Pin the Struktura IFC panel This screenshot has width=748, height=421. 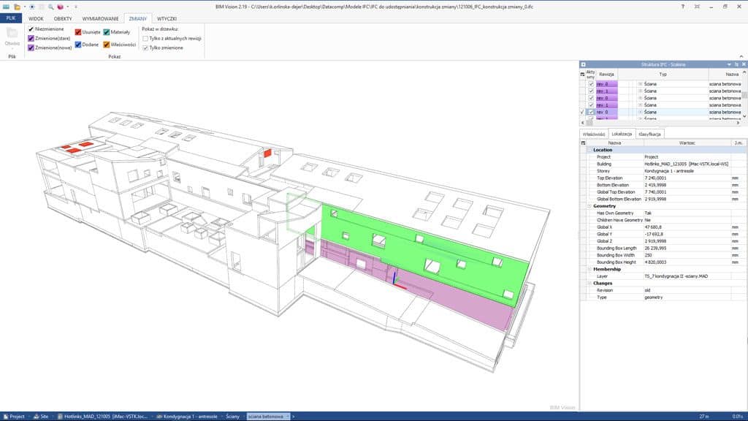(736, 65)
